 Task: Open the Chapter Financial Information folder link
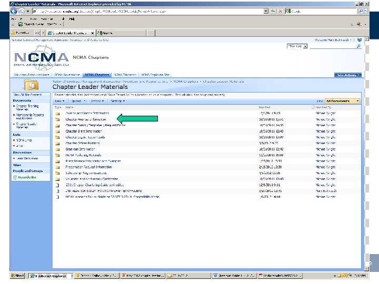(x=86, y=119)
